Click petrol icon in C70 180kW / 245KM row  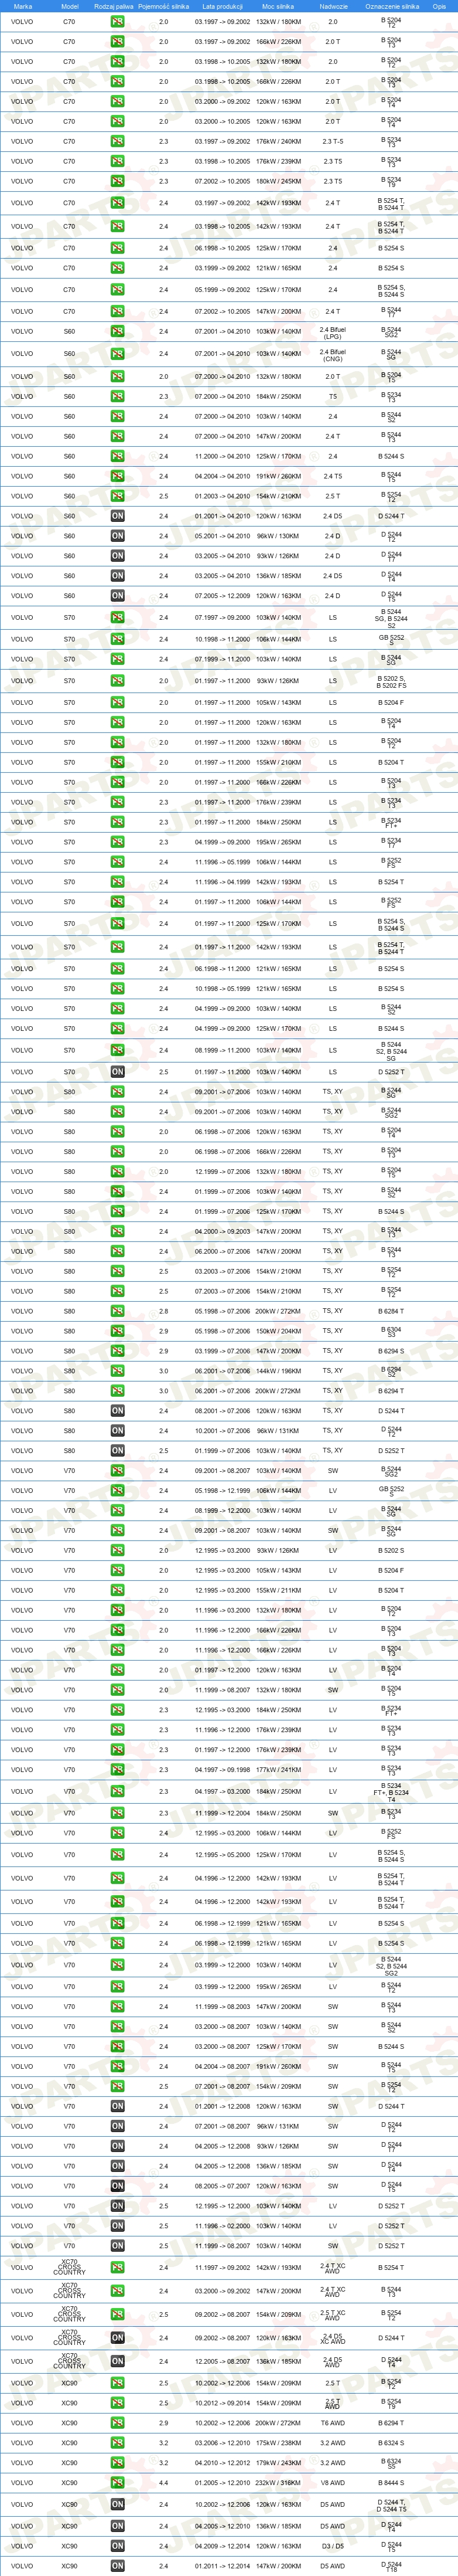117,181
